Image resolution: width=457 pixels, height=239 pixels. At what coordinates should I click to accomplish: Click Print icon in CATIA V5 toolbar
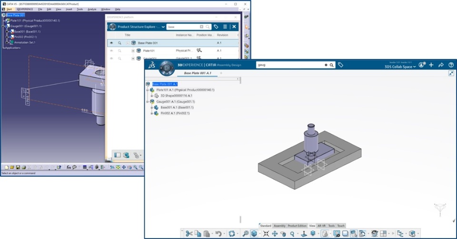point(24,167)
